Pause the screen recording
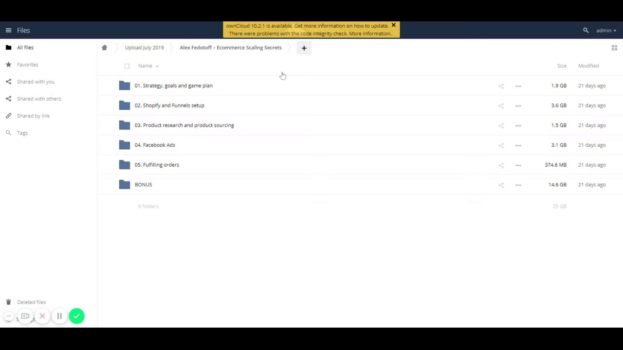The width and height of the screenshot is (623, 350). (x=59, y=316)
